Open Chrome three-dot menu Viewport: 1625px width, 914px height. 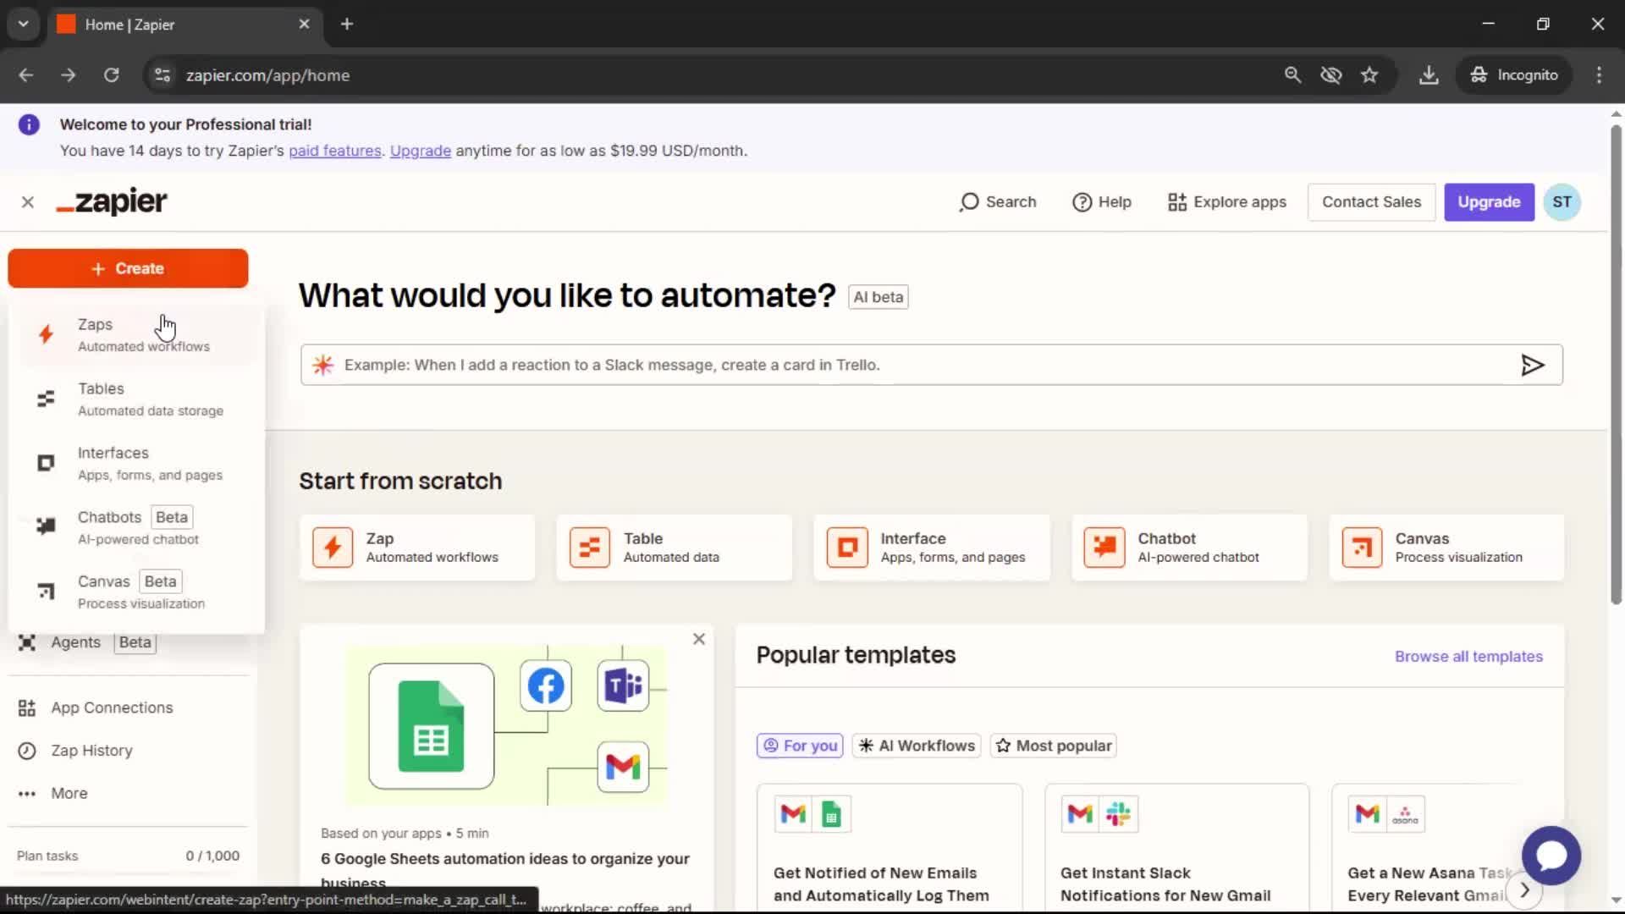coord(1599,75)
